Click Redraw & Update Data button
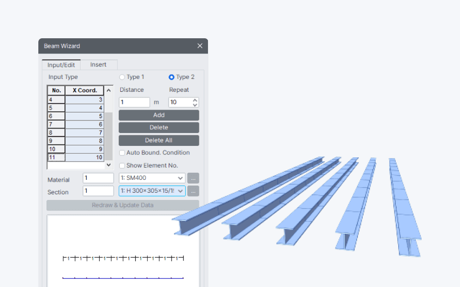 click(x=123, y=205)
